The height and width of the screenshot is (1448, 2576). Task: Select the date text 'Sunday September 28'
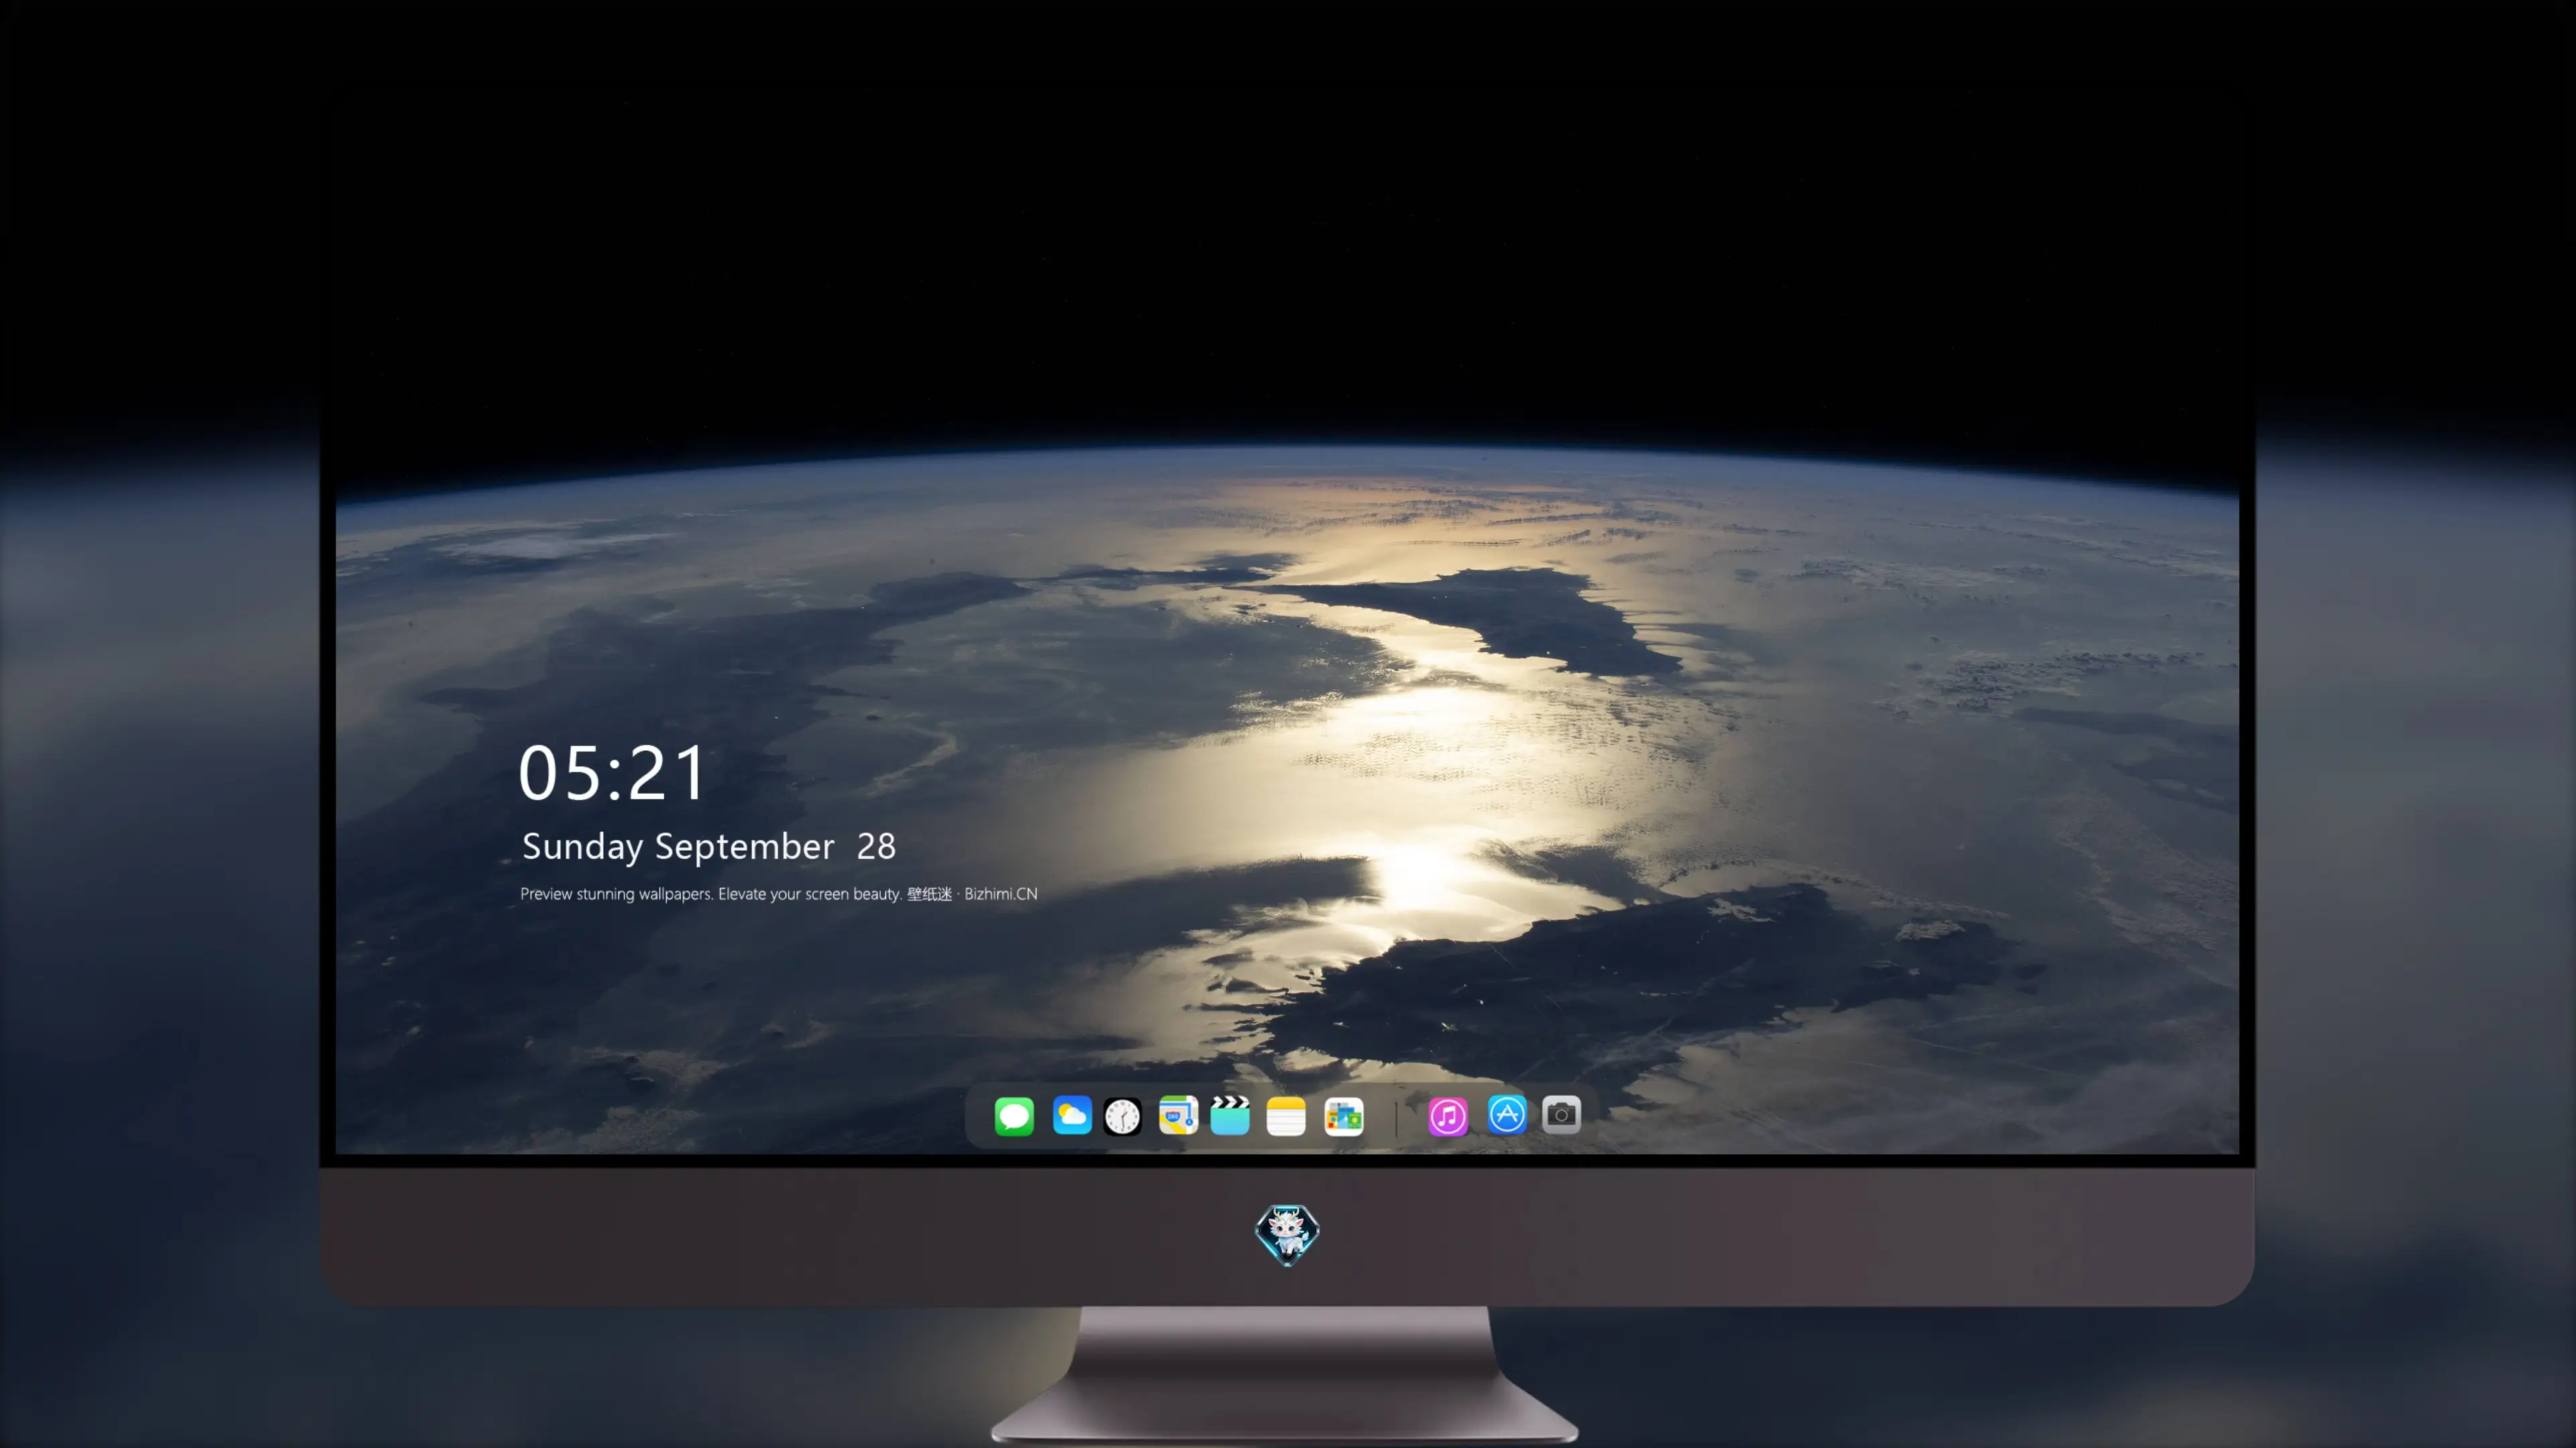(x=709, y=847)
